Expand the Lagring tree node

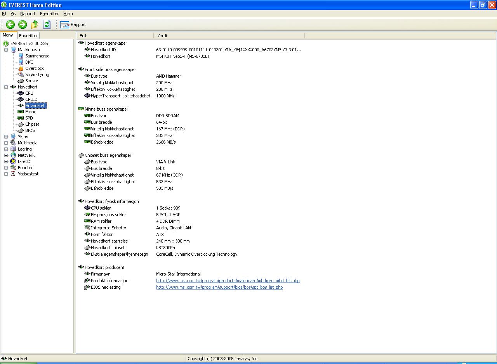(x=6, y=149)
